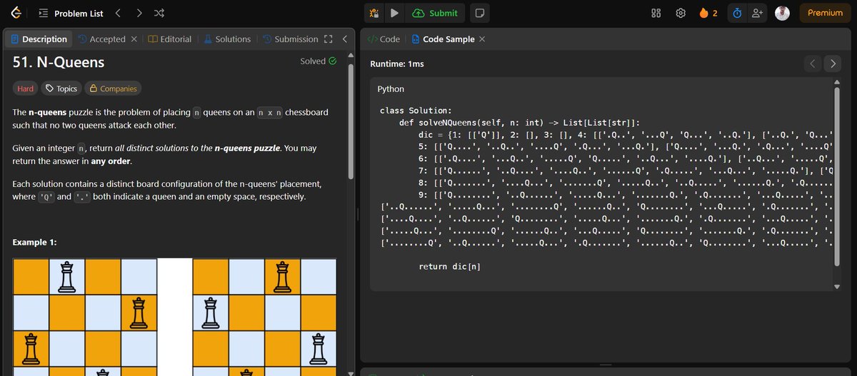Show the Topics tags

pyautogui.click(x=61, y=88)
